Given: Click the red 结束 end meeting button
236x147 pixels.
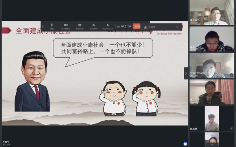Looking at the screenshot, I should click(x=136, y=26).
